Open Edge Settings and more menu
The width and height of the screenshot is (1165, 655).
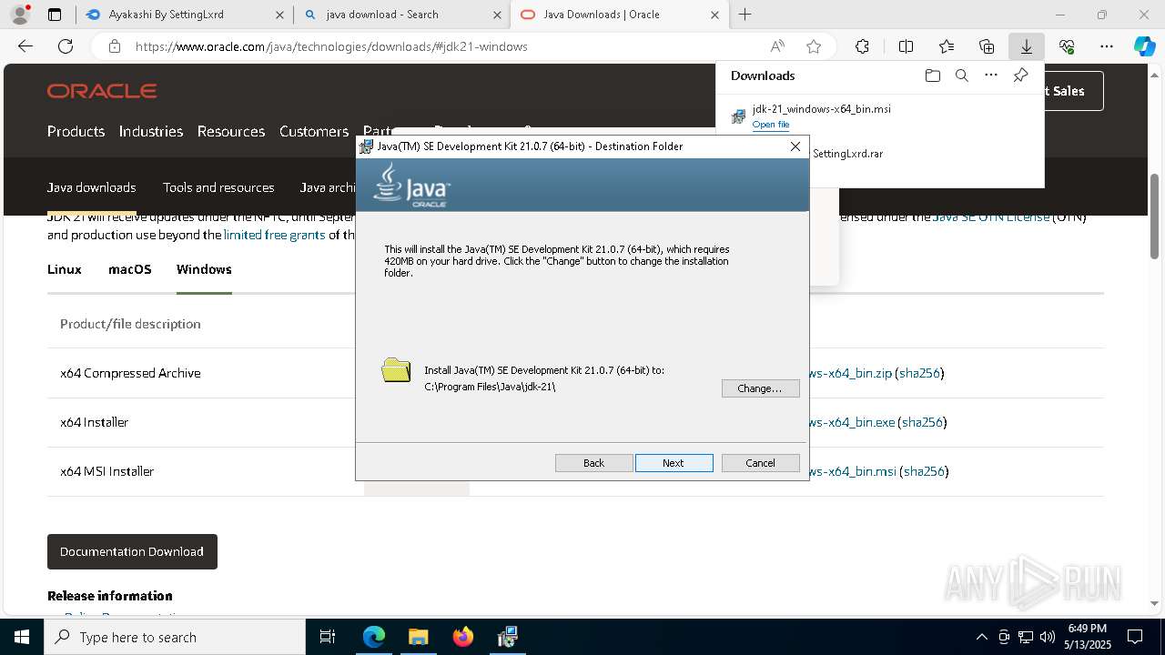tap(1107, 46)
